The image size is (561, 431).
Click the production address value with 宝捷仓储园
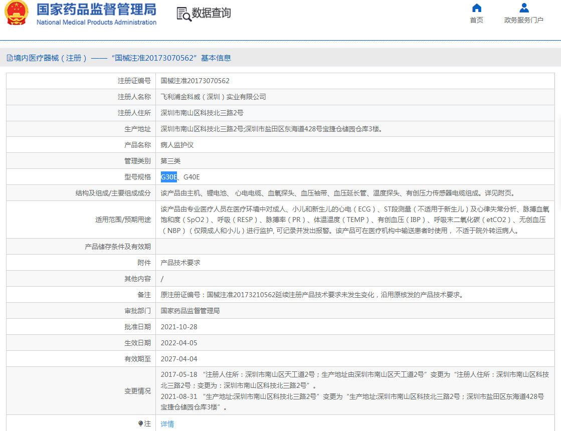click(x=272, y=129)
